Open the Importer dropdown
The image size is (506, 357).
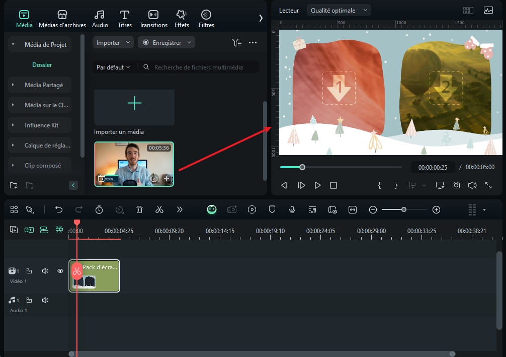tap(113, 43)
